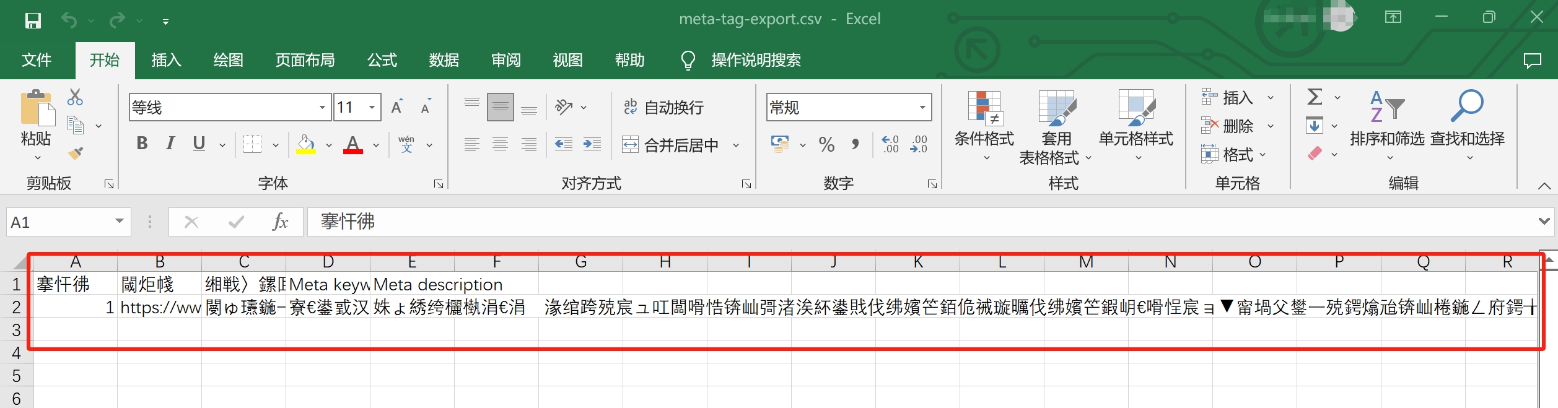Click the Save icon in title bar
1558x408 pixels.
[33, 21]
